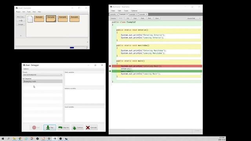Close the Example1 editor tab with its X
Image resolution: width=251 pixels, height=141 pixels.
[117, 14]
